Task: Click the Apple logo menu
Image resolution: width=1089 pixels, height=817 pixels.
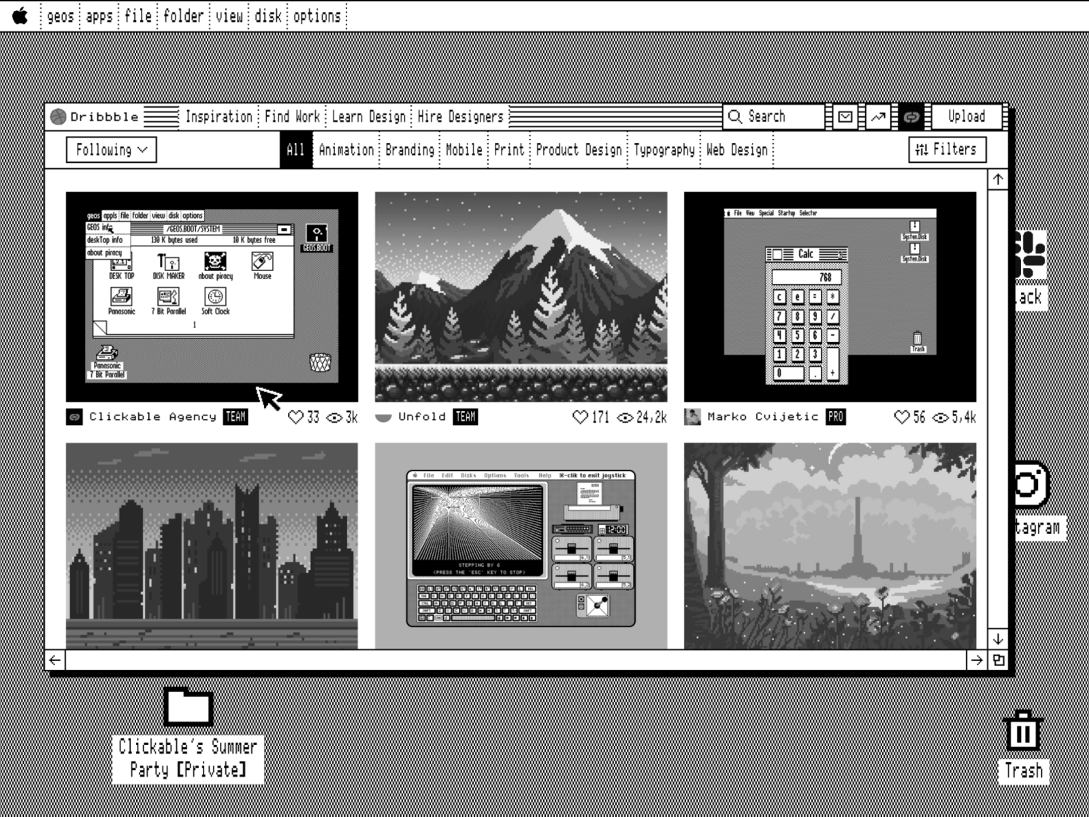Action: (20, 16)
